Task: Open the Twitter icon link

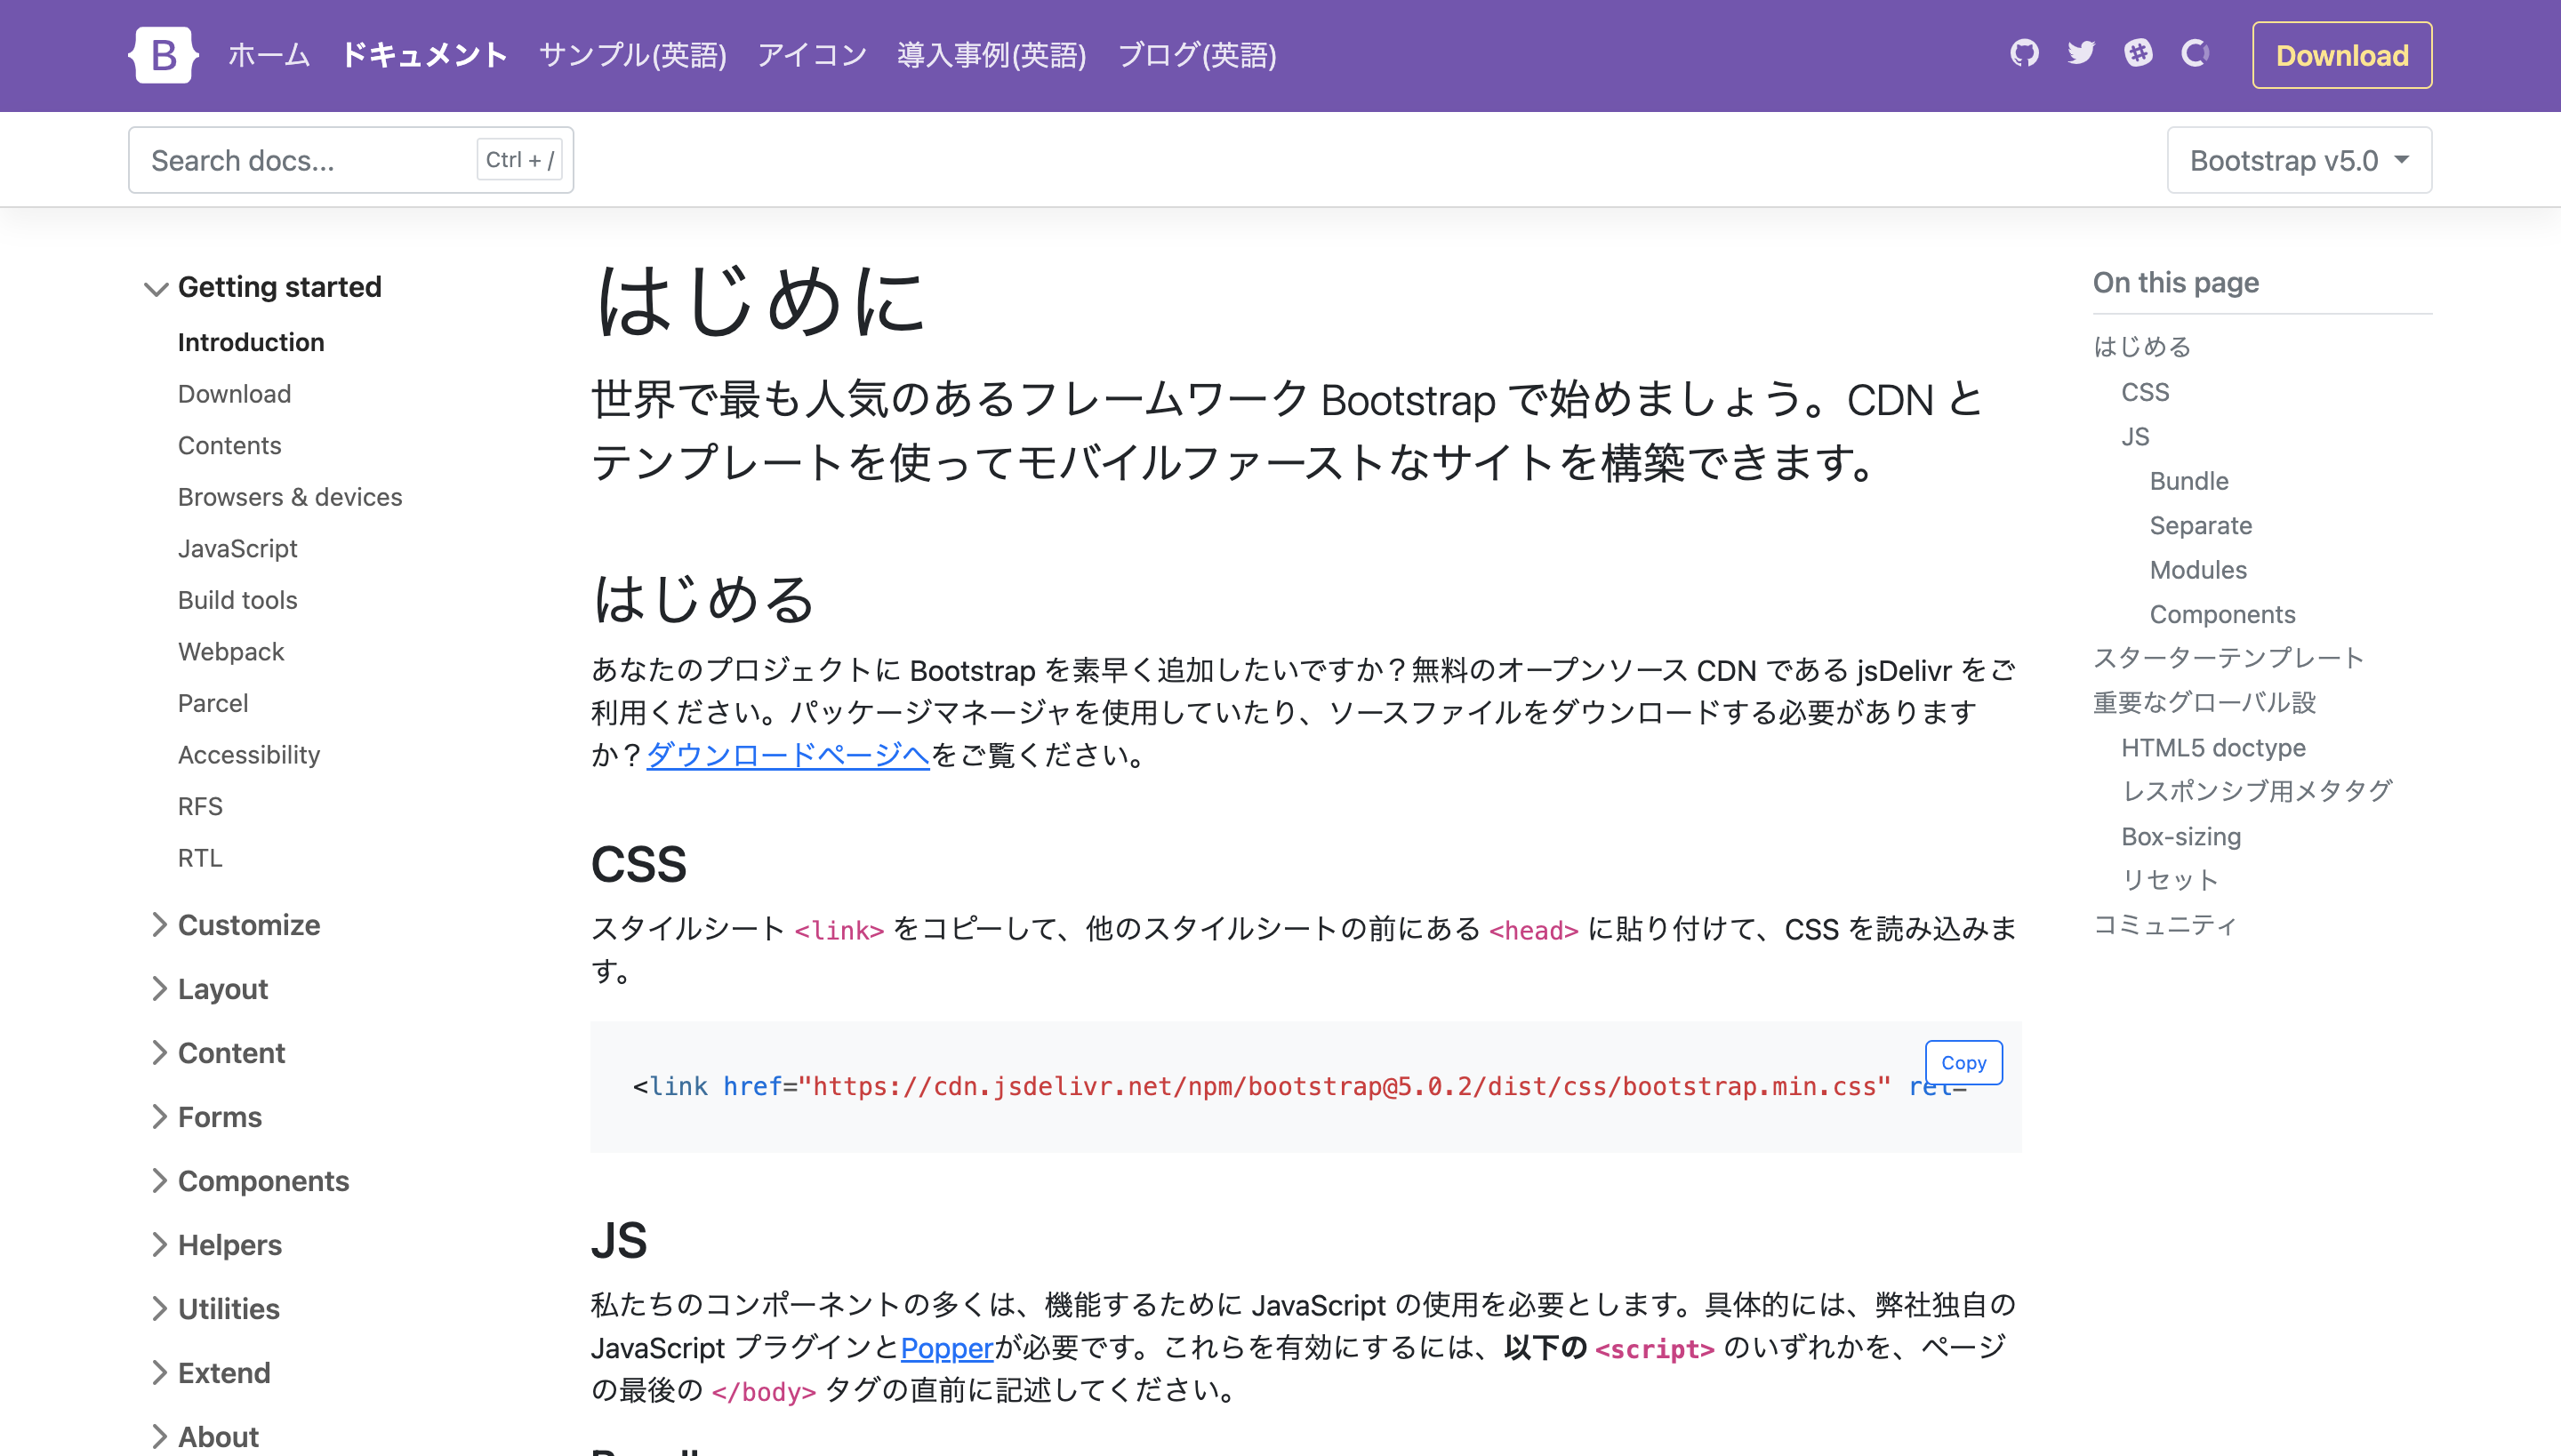Action: pyautogui.click(x=2081, y=53)
